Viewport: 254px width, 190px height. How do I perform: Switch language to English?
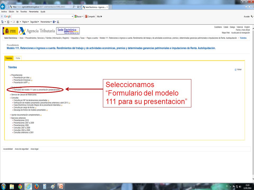coord(247,27)
